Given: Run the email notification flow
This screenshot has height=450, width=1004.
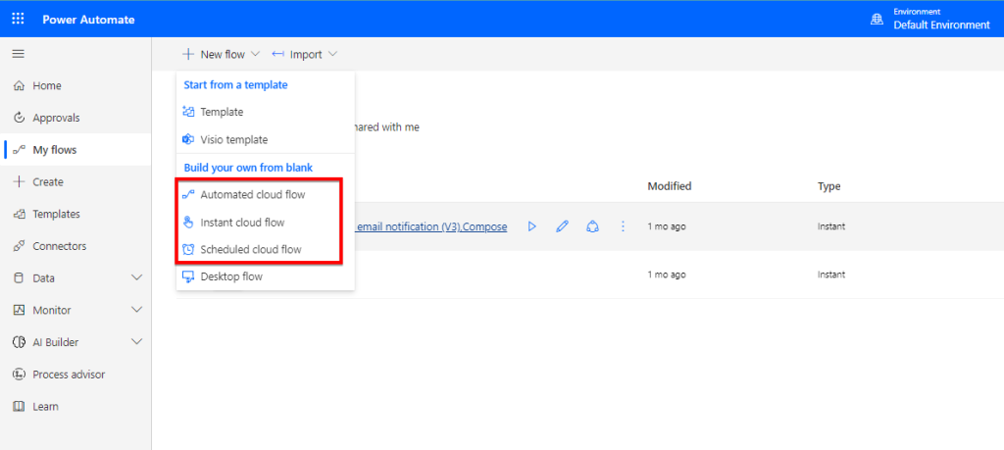Looking at the screenshot, I should click(x=531, y=226).
